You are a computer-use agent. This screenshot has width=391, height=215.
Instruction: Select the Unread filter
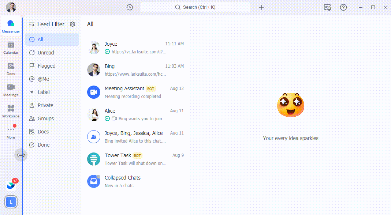point(46,53)
